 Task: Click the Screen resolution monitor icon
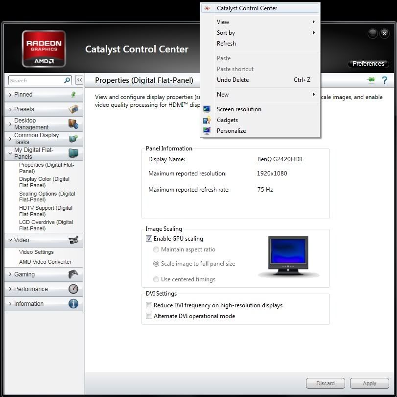207,109
